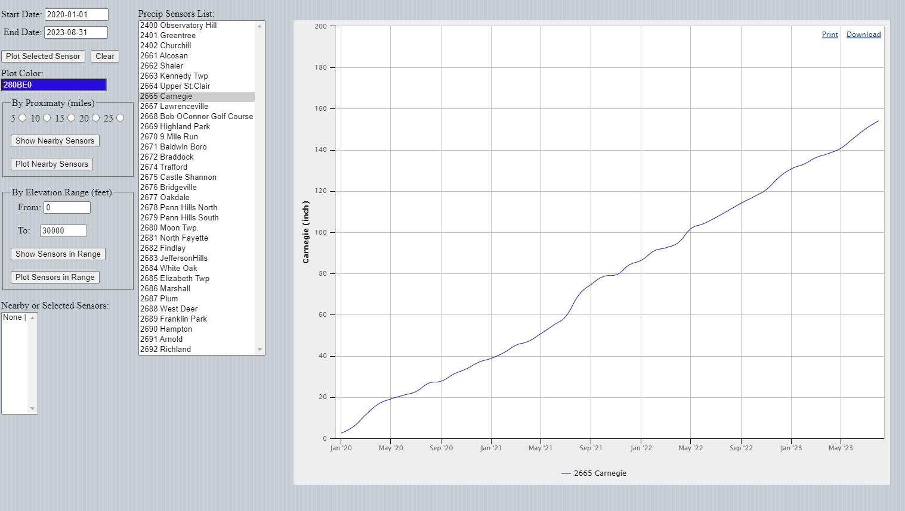Open the Print chart link
The width and height of the screenshot is (905, 511).
[829, 35]
